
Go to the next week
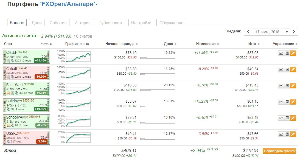pyautogui.click(x=294, y=32)
